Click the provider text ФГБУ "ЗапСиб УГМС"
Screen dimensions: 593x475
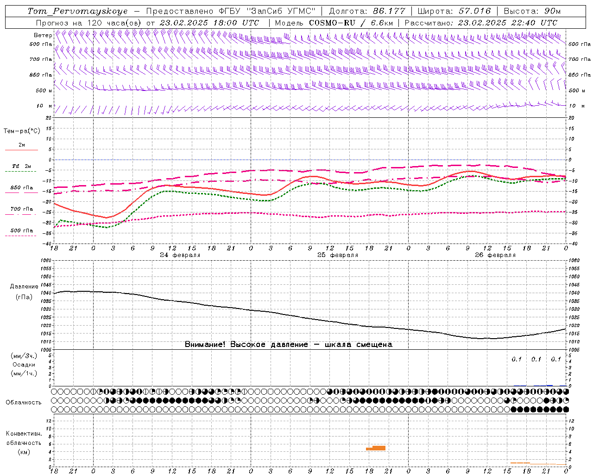point(267,11)
